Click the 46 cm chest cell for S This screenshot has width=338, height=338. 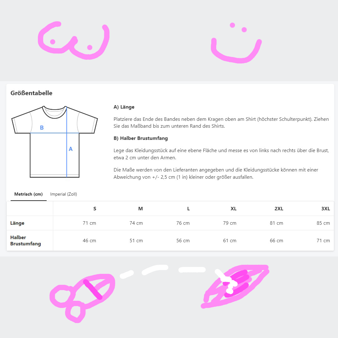tap(89, 240)
